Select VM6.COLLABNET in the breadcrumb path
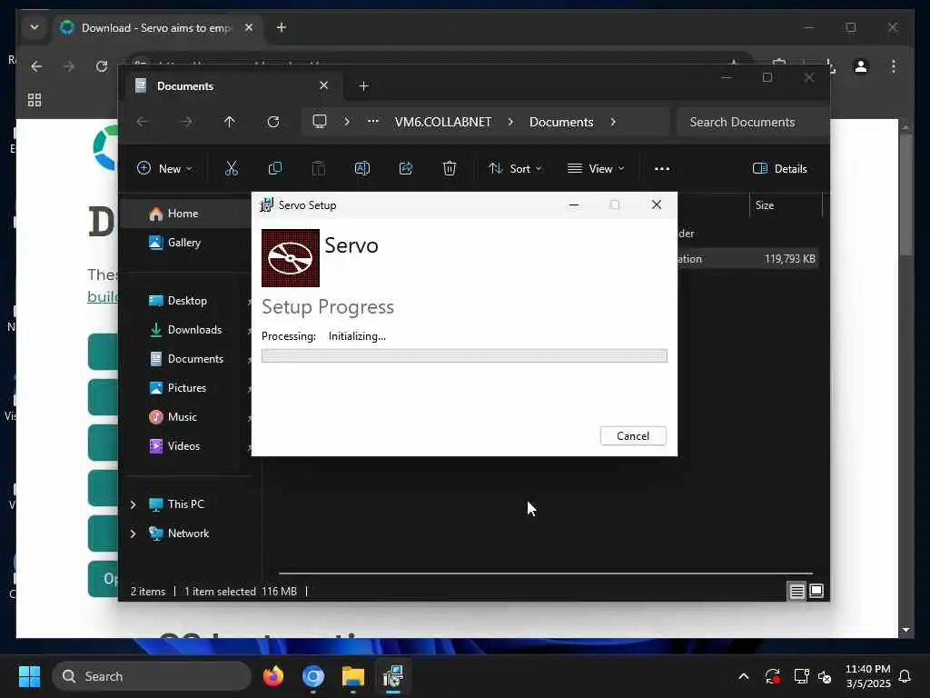The height and width of the screenshot is (698, 930). tap(443, 122)
